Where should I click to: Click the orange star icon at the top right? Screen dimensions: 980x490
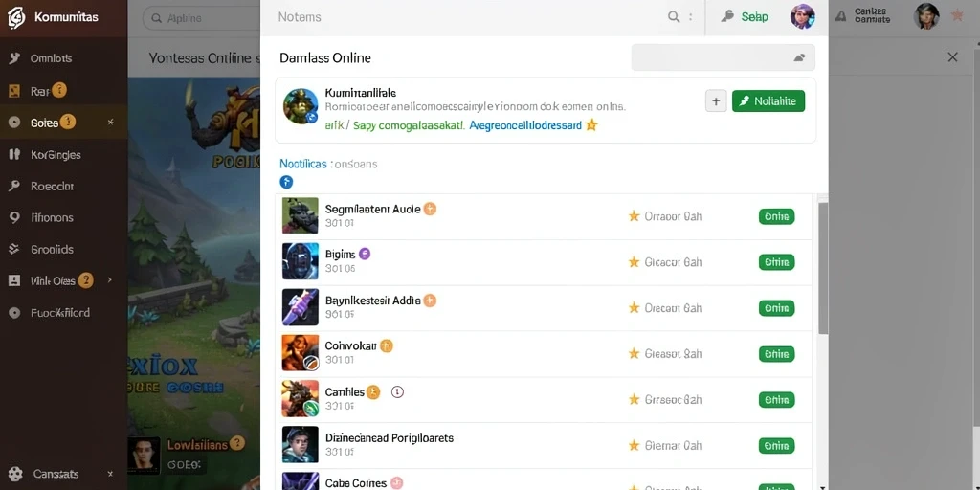coord(957,15)
